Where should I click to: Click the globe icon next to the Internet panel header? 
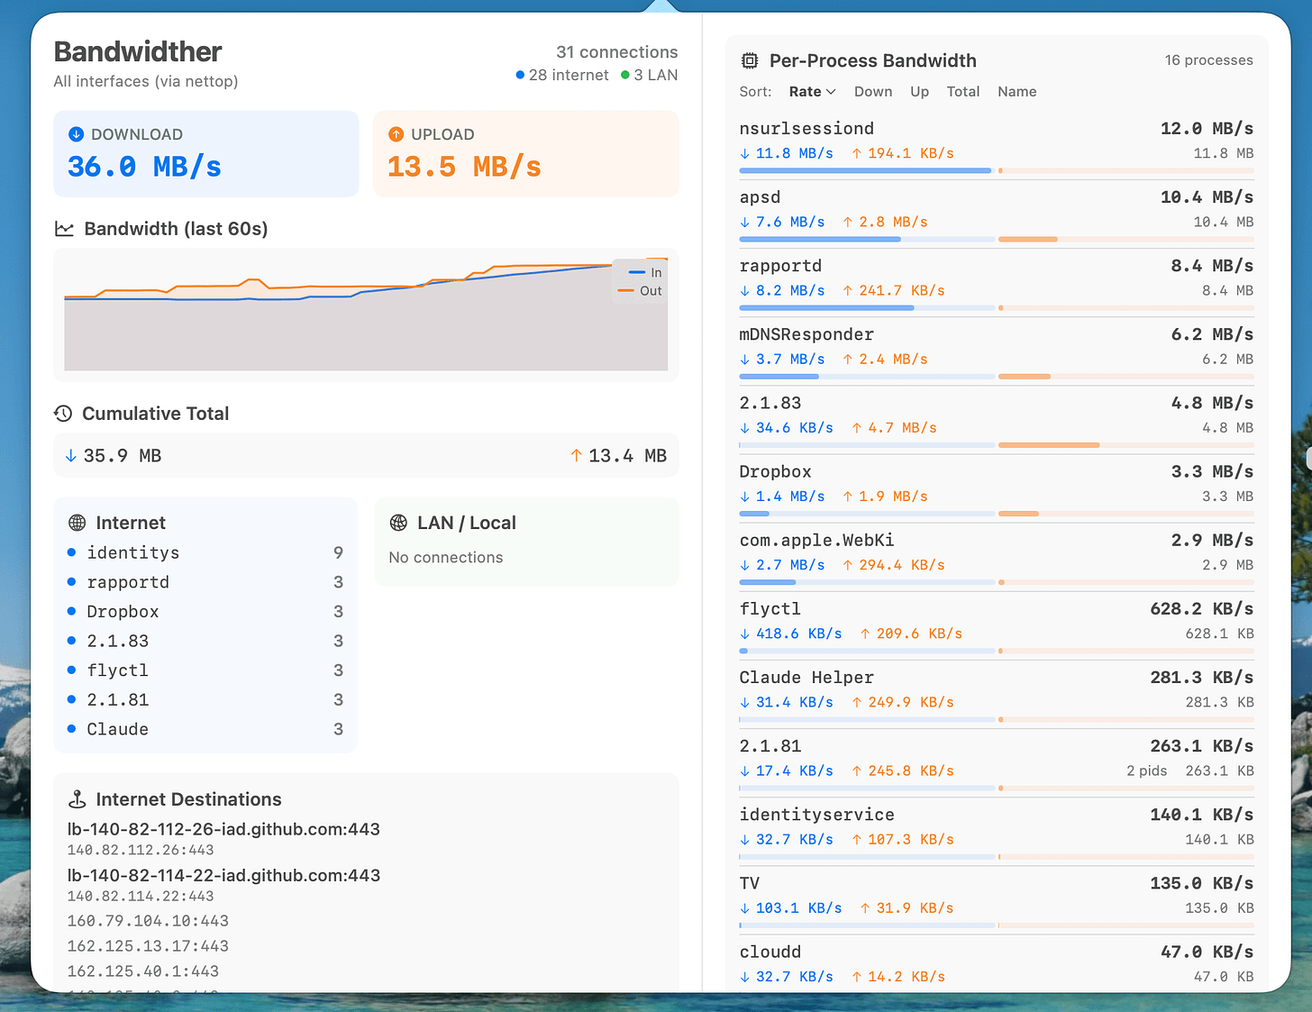(x=75, y=522)
